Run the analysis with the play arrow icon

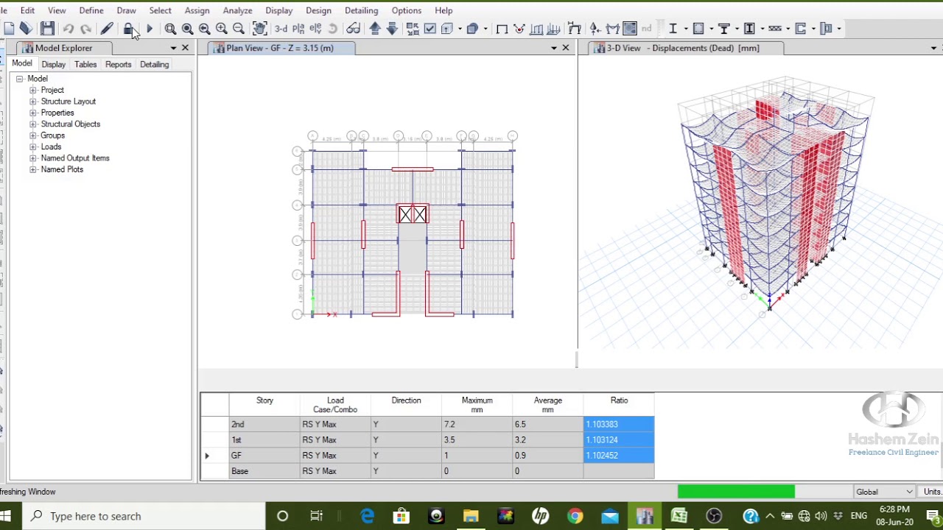(149, 29)
